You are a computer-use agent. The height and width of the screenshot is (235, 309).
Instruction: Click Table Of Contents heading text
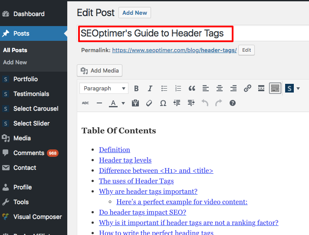118,131
